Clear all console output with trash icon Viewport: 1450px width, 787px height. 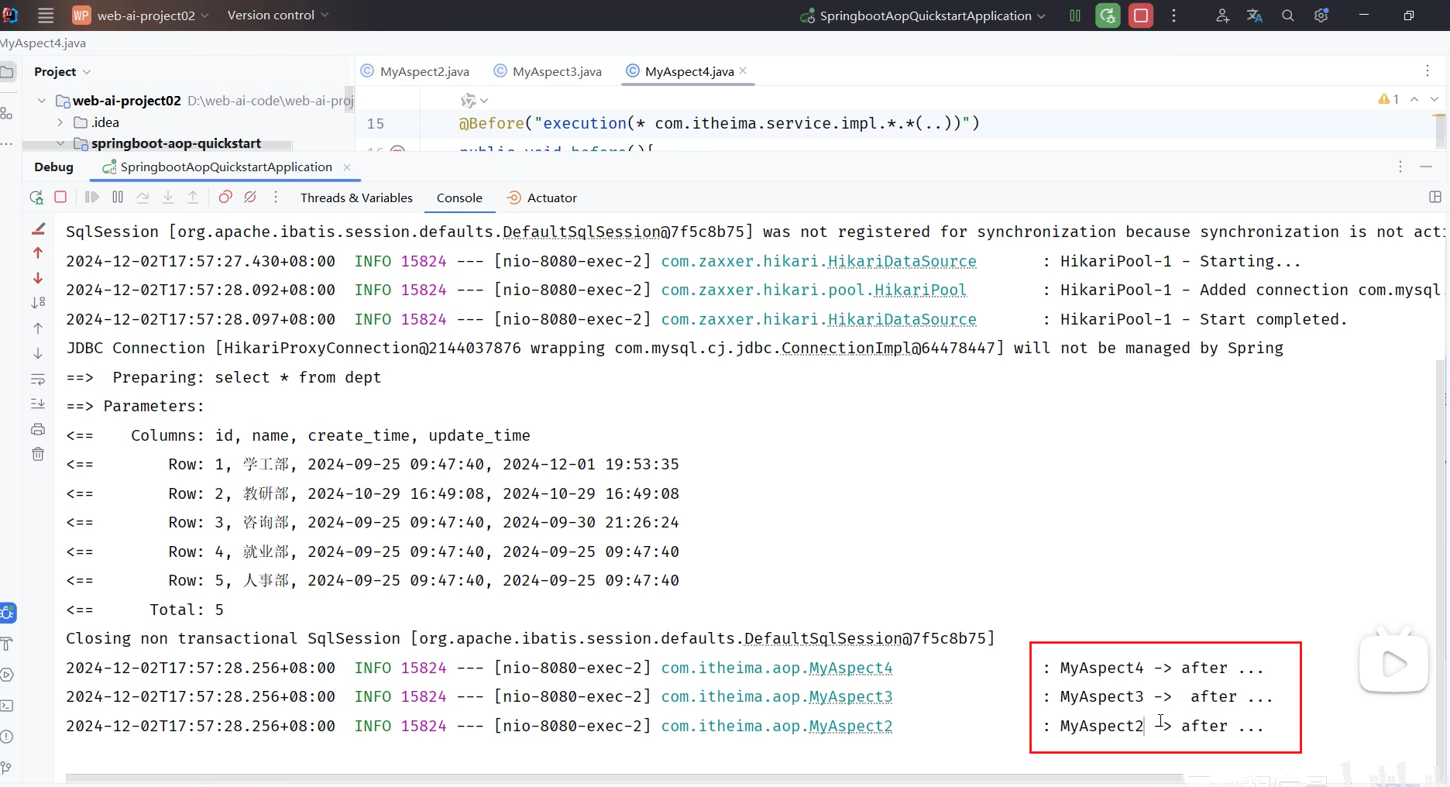coord(38,454)
